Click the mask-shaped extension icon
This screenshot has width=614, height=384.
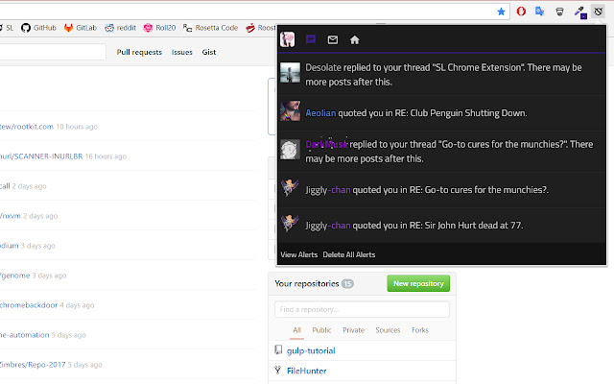tap(559, 12)
